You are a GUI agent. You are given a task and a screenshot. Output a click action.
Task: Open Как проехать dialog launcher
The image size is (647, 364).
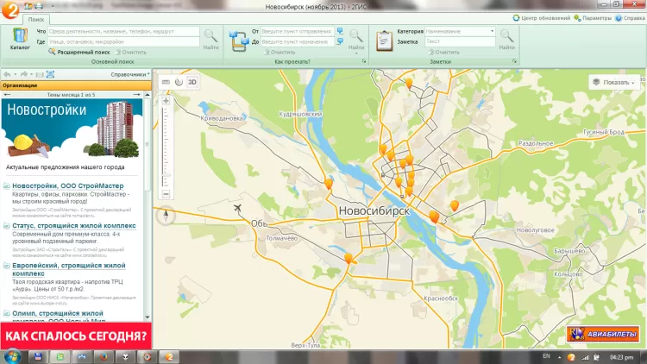point(364,61)
